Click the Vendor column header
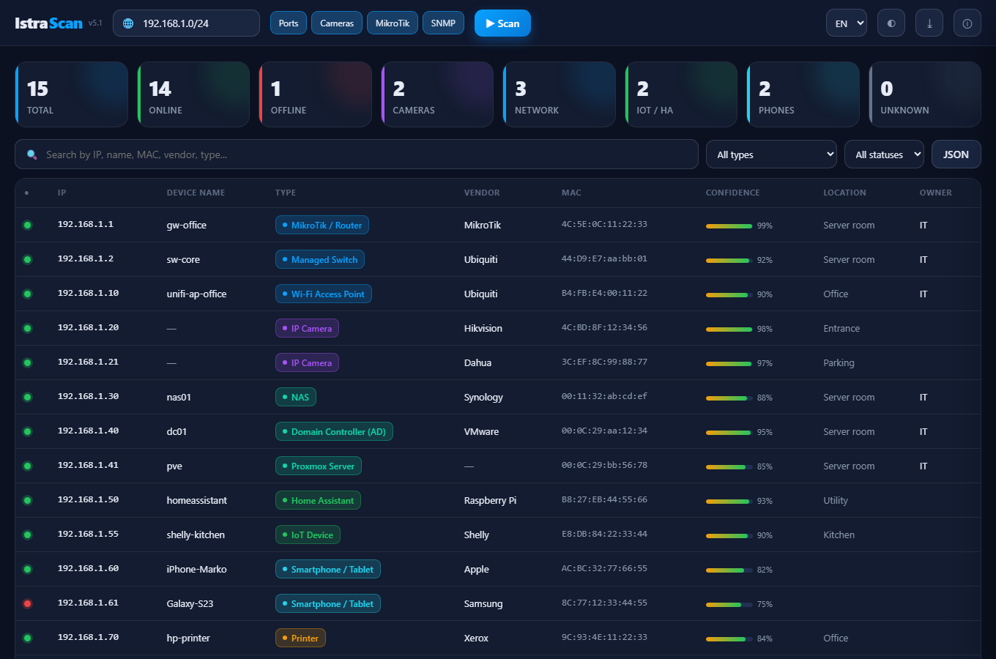This screenshot has width=996, height=659. click(482, 193)
